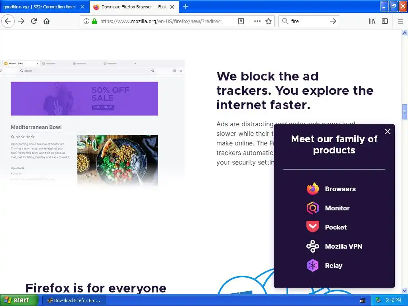Close the goodblox.xyz tab
408x306 pixels.
(82, 7)
